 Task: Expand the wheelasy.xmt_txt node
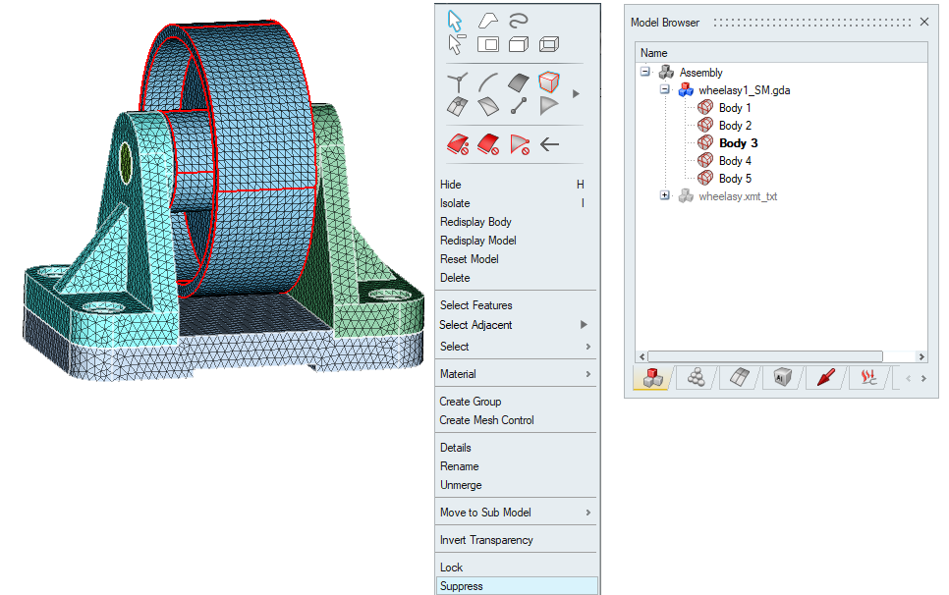click(665, 195)
